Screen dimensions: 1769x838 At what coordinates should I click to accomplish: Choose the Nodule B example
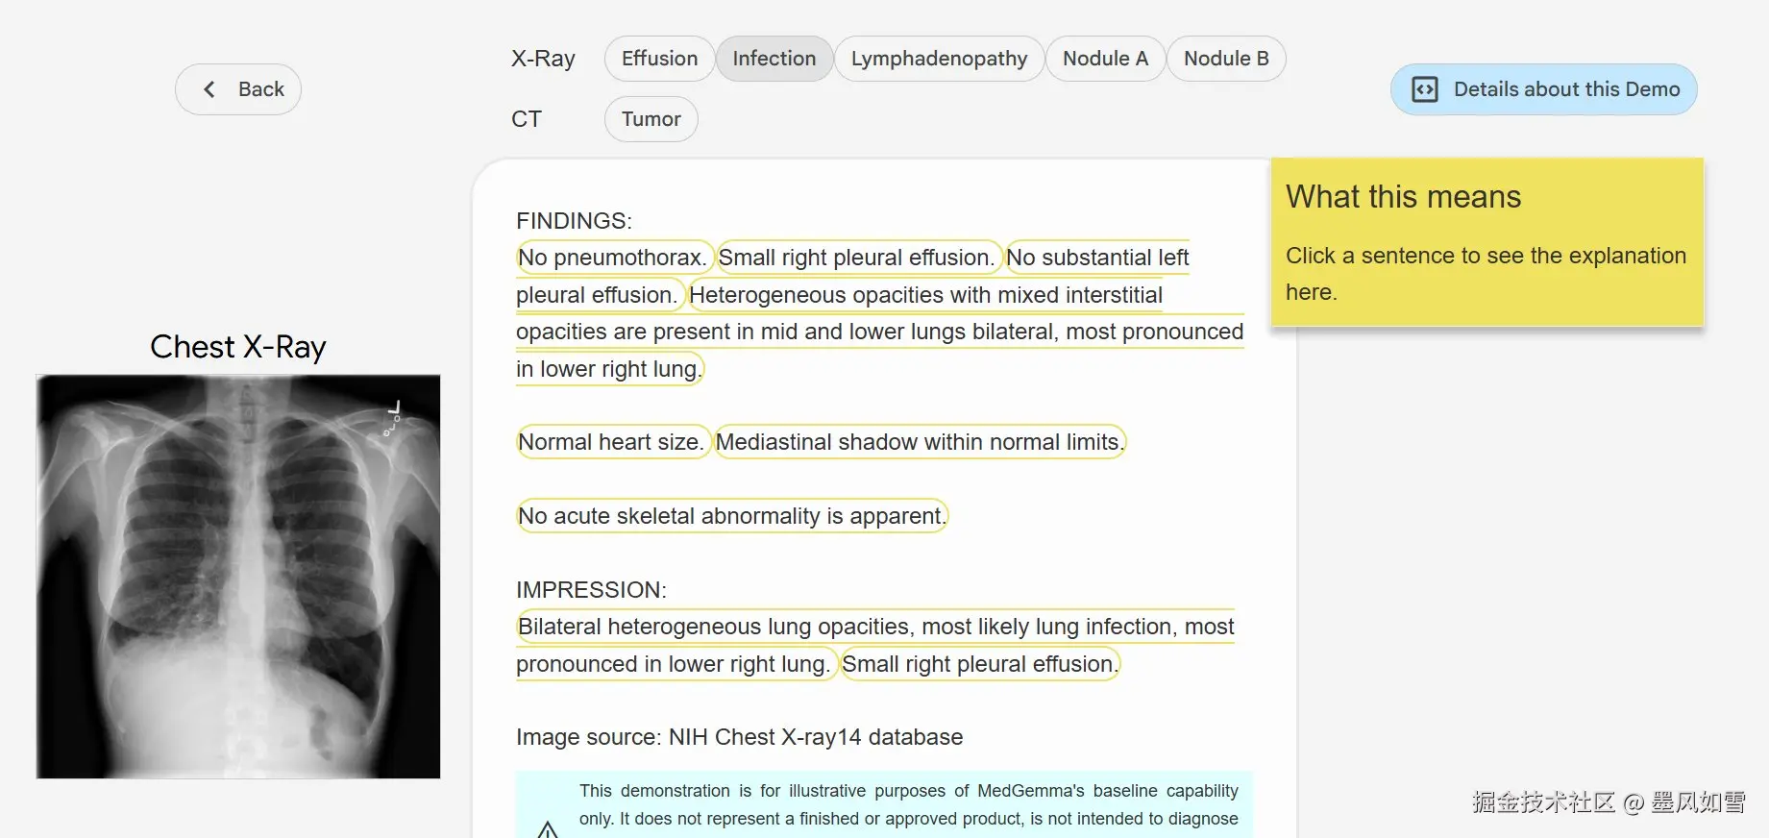(1225, 59)
